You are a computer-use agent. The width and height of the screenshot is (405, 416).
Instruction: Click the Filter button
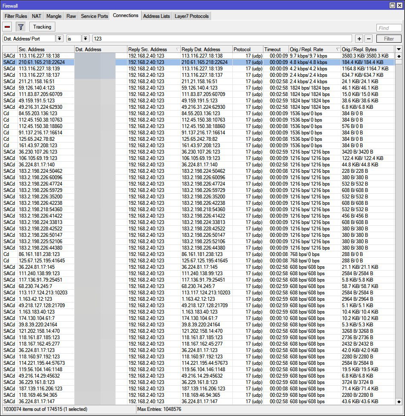click(389, 39)
